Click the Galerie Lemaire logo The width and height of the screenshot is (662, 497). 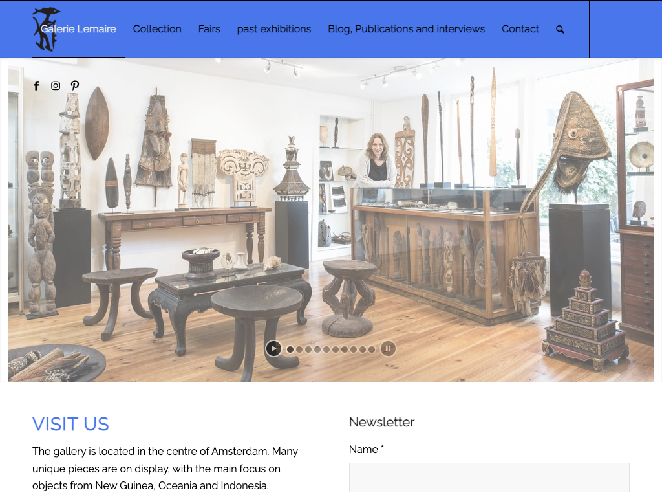[x=46, y=29]
